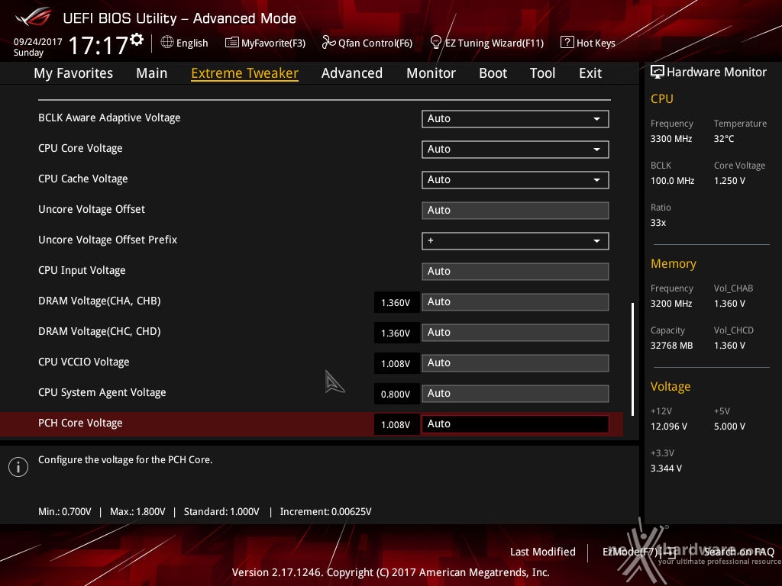
Task: Click Last Modified at the bottom
Action: point(543,552)
